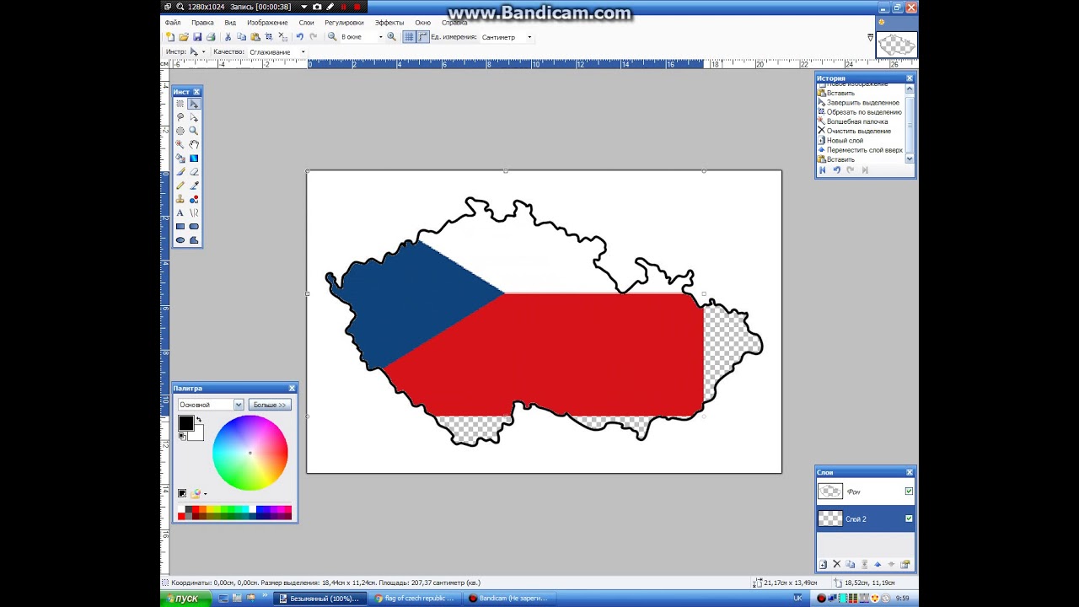Open the Слои menu
Screen dimensions: 1079x607
pyautogui.click(x=306, y=23)
